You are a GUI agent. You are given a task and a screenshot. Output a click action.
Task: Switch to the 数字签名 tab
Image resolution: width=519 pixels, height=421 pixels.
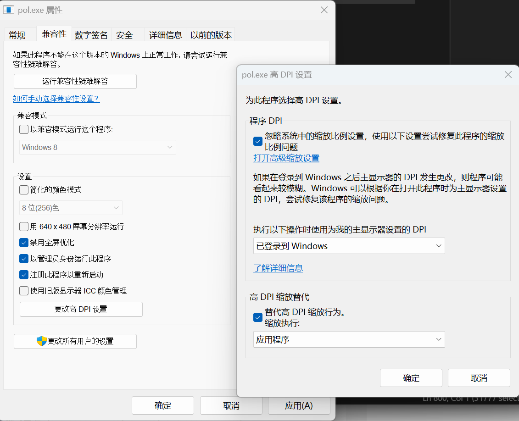coord(91,34)
